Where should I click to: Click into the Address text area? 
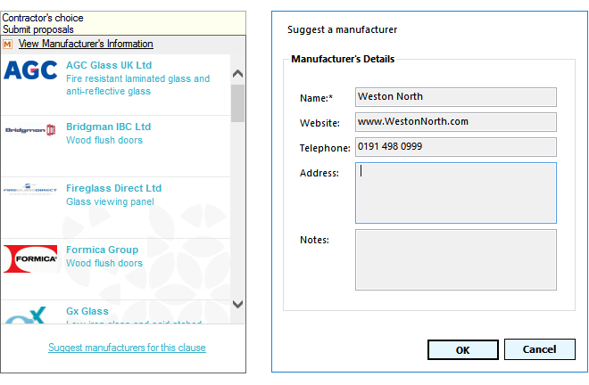(456, 192)
